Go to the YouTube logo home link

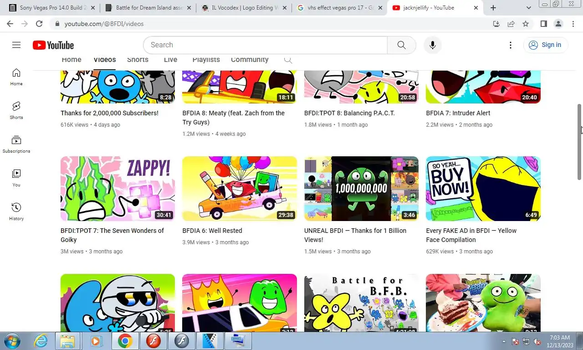tap(53, 45)
